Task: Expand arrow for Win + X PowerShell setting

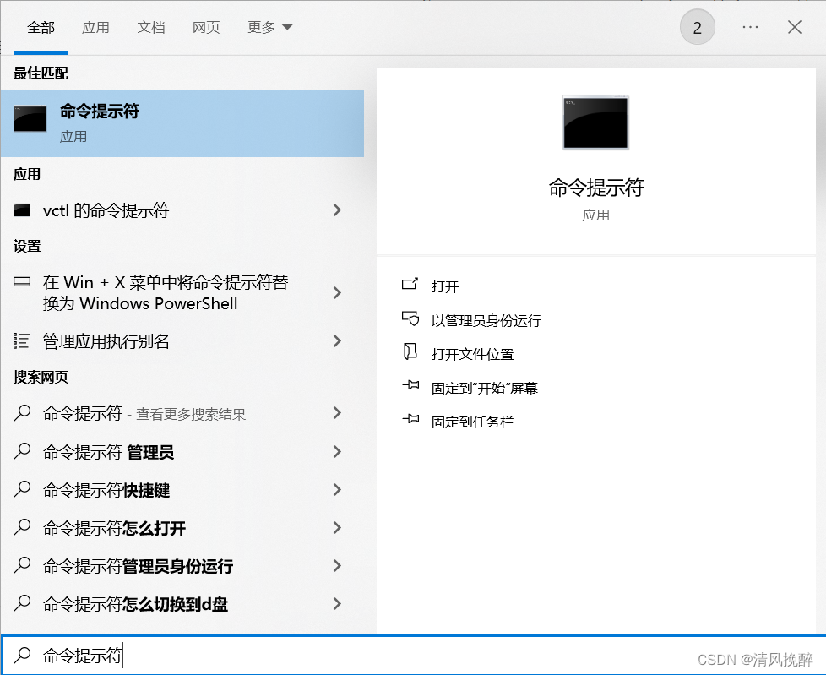Action: pos(337,292)
